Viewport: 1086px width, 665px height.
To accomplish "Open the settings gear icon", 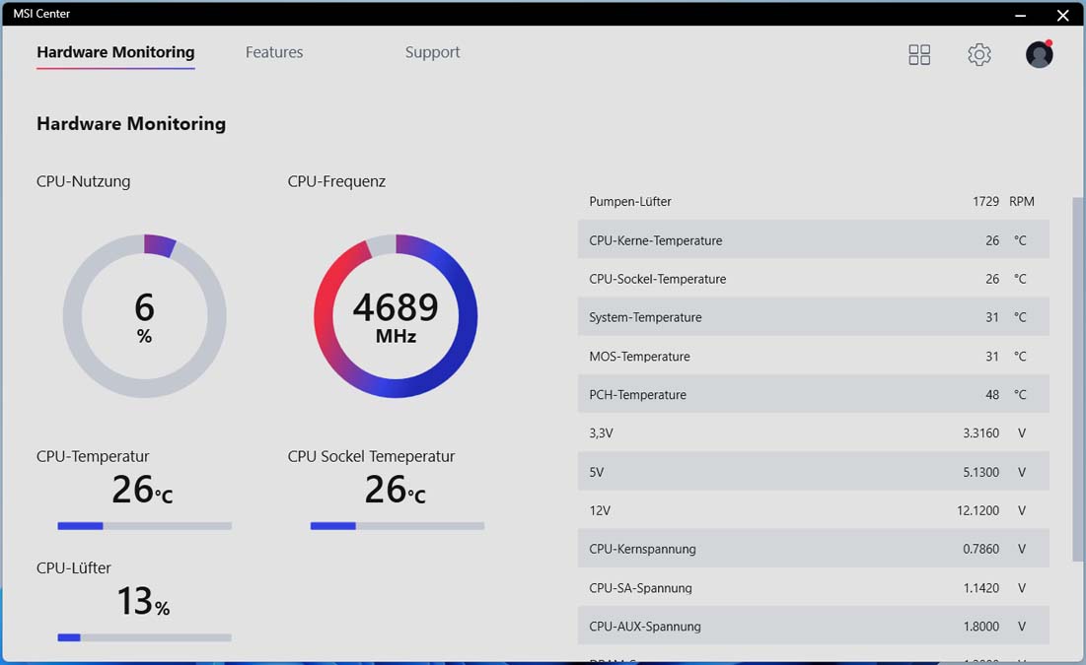I will point(978,54).
